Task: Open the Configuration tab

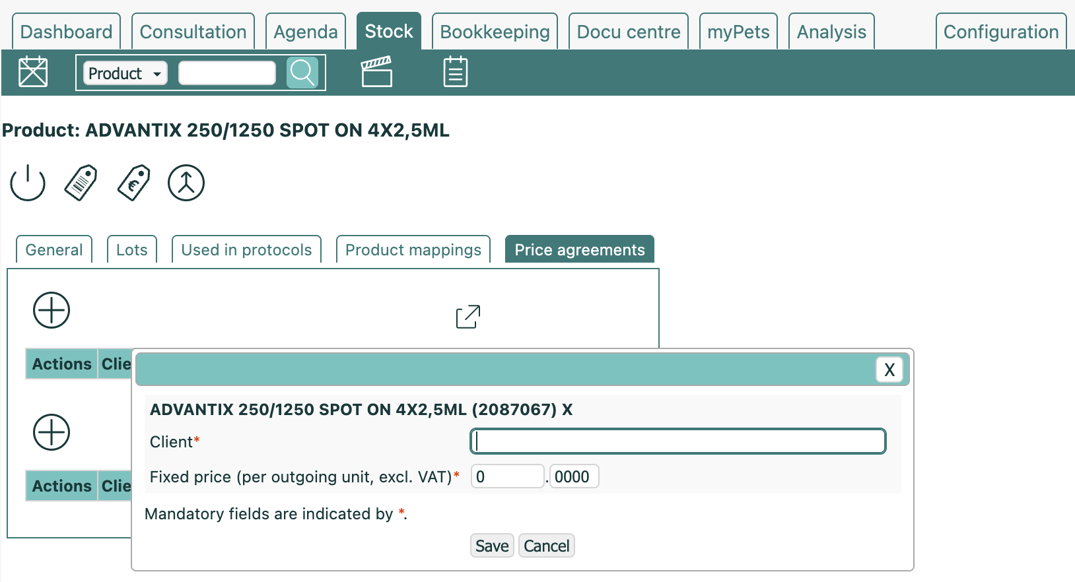Action: tap(1001, 32)
